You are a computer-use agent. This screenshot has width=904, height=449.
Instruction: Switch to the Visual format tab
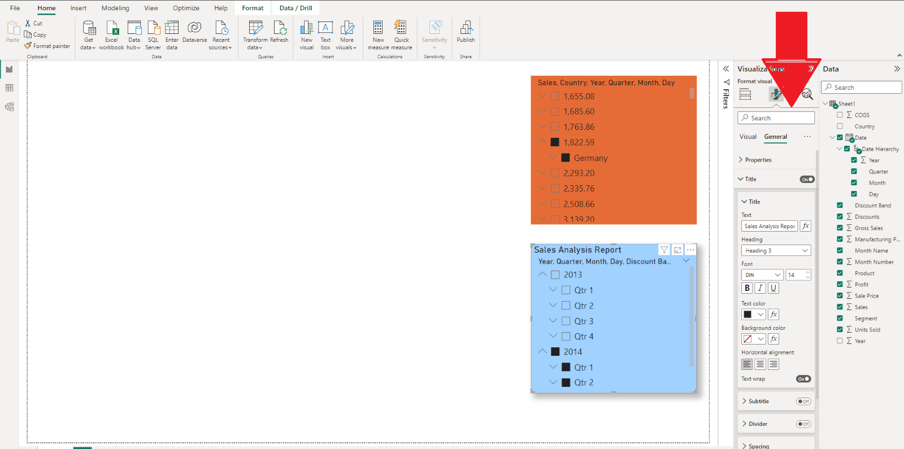pos(747,137)
